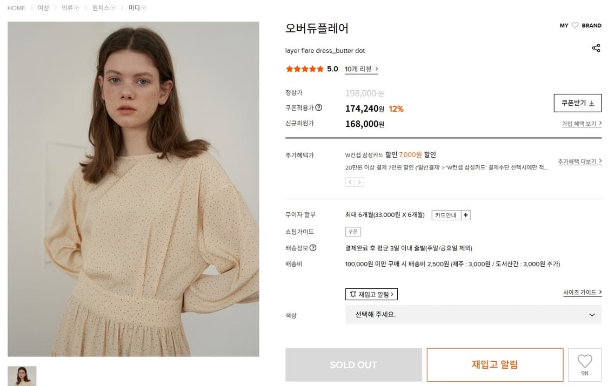Click the small dress thumbnail below the photo
Image resolution: width=608 pixels, height=386 pixels.
coord(22,375)
